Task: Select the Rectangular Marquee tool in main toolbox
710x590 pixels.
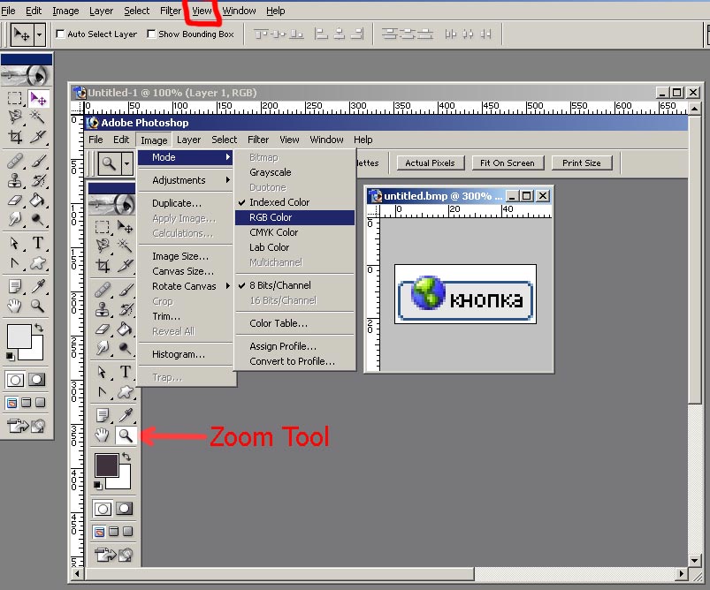Action: tap(14, 98)
